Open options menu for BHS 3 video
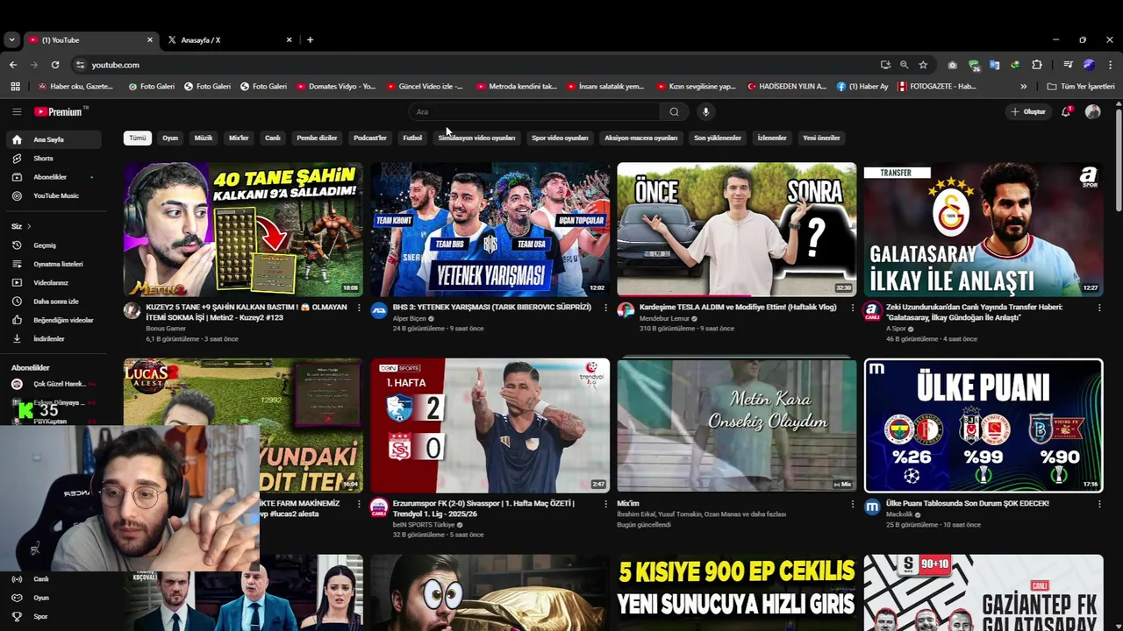This screenshot has height=631, width=1123. point(605,308)
